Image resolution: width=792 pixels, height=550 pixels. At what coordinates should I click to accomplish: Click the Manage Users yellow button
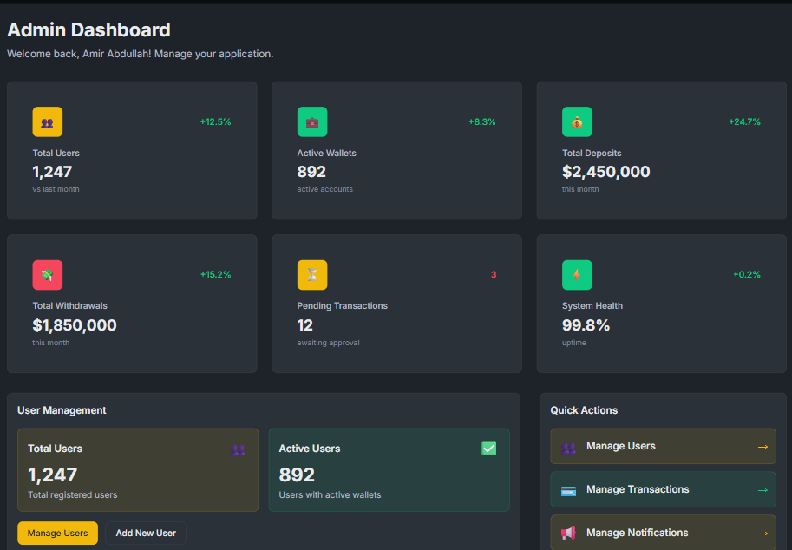(x=57, y=533)
